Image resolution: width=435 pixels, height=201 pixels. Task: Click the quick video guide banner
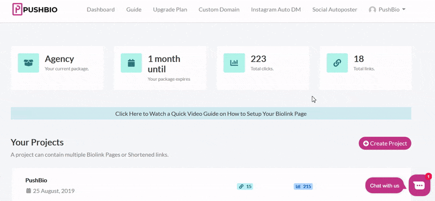(x=211, y=114)
